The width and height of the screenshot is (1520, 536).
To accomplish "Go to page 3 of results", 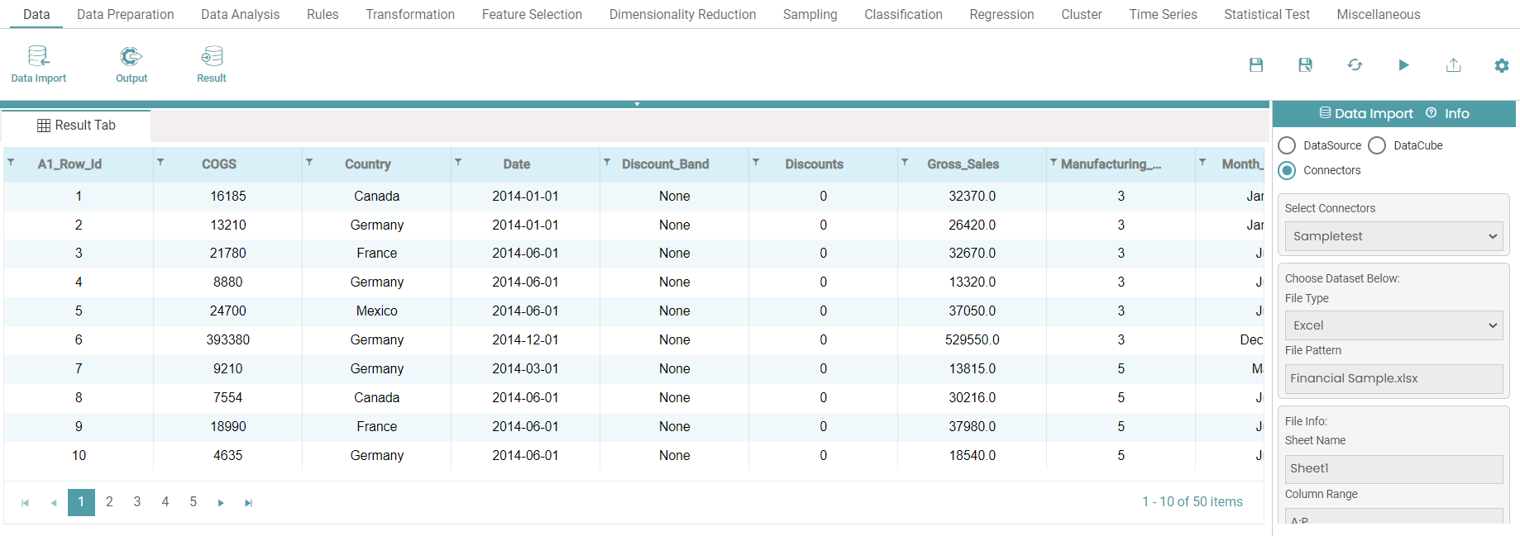I will [x=137, y=502].
